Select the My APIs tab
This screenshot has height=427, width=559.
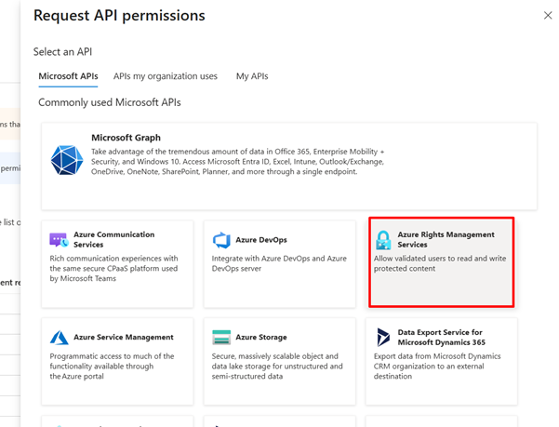254,76
